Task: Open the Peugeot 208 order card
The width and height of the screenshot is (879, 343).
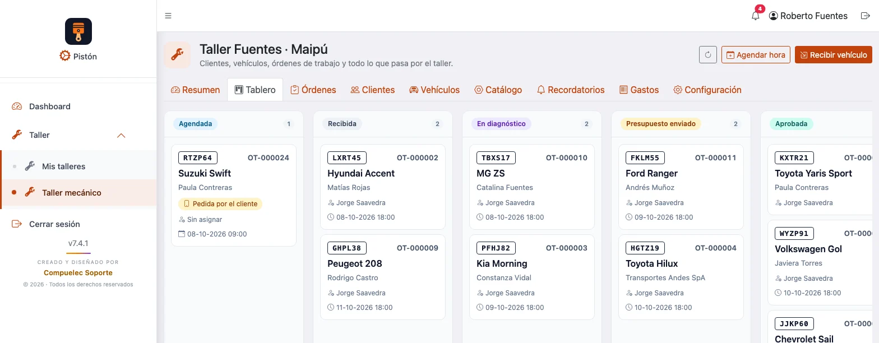Action: pyautogui.click(x=383, y=277)
